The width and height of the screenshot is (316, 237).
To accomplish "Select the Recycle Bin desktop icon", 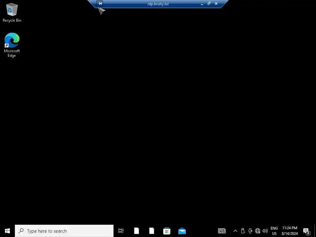I will pos(12,12).
